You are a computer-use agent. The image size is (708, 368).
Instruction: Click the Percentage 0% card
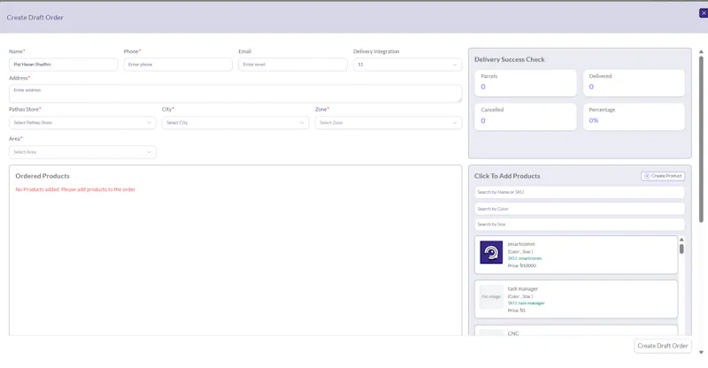coord(634,117)
